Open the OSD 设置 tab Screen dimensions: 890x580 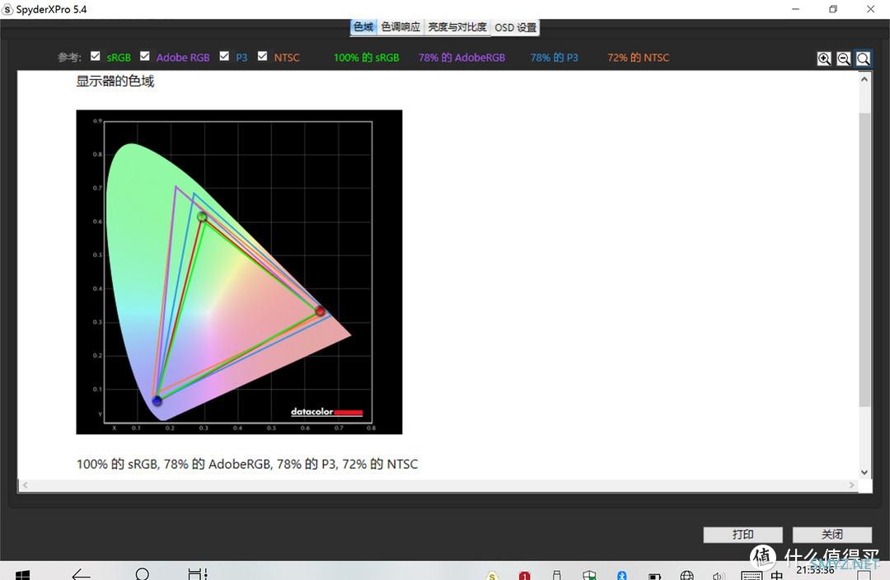(515, 26)
